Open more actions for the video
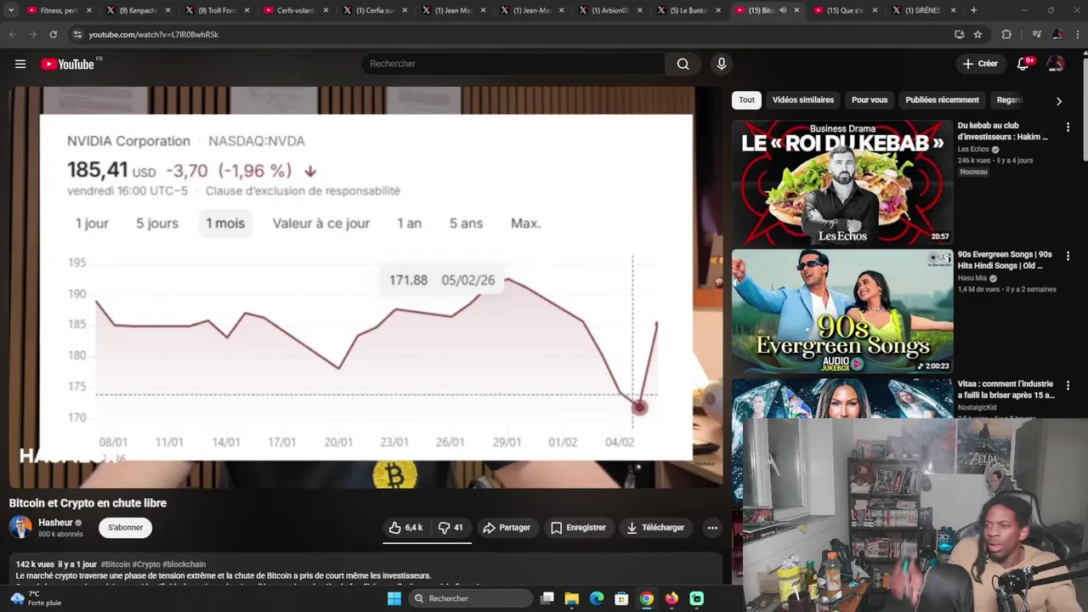 [x=712, y=528]
